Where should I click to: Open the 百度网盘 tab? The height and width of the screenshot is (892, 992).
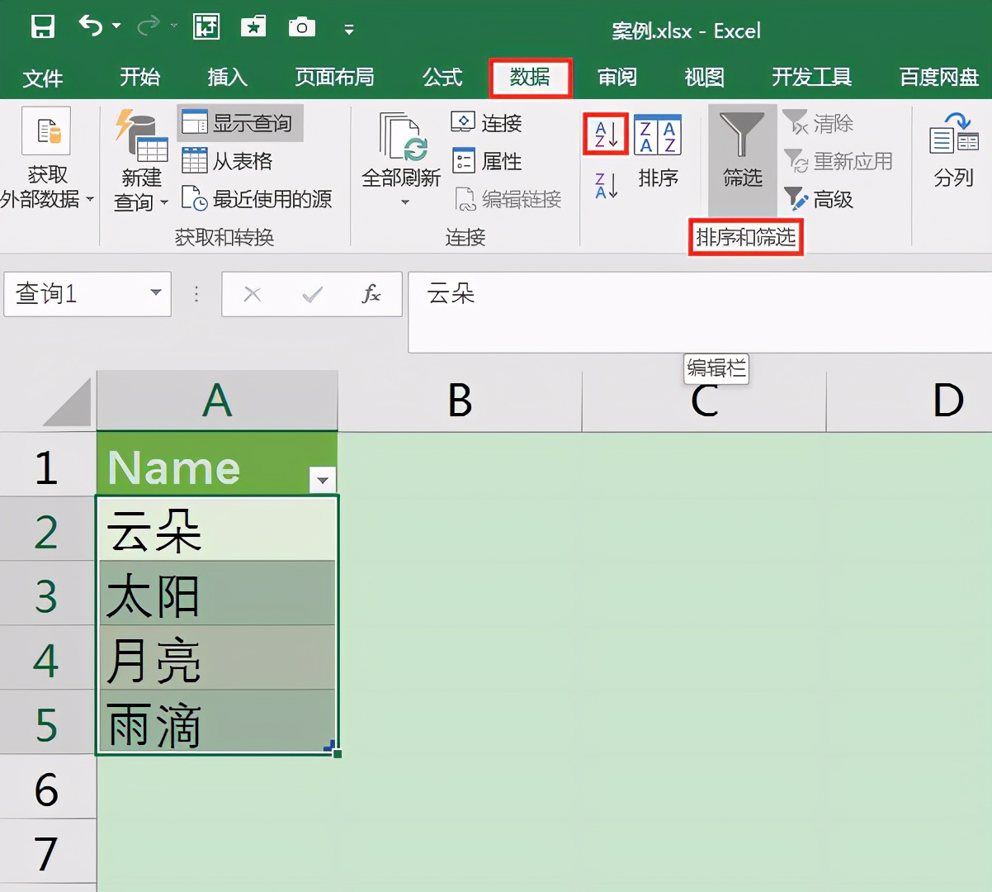tap(939, 77)
